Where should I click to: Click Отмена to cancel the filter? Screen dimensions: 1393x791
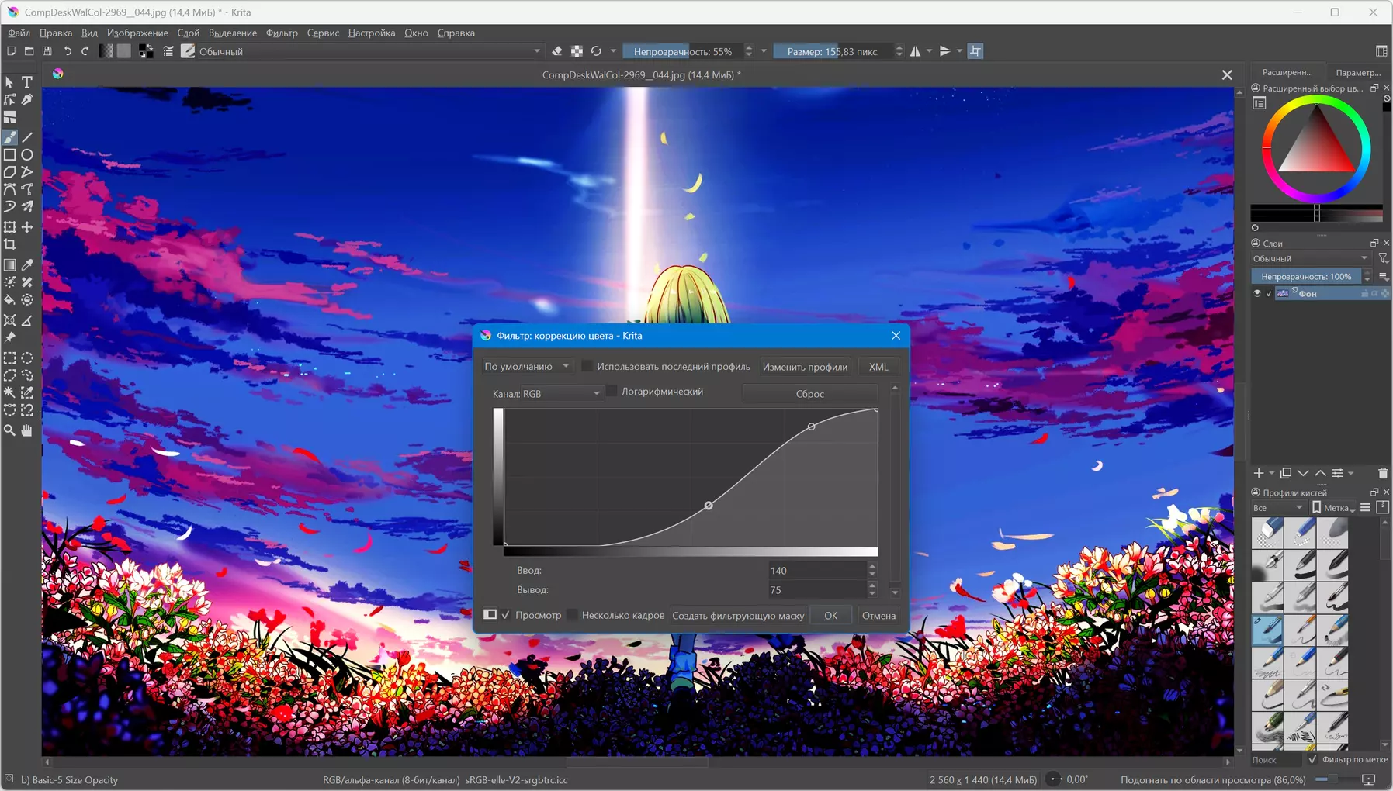878,616
